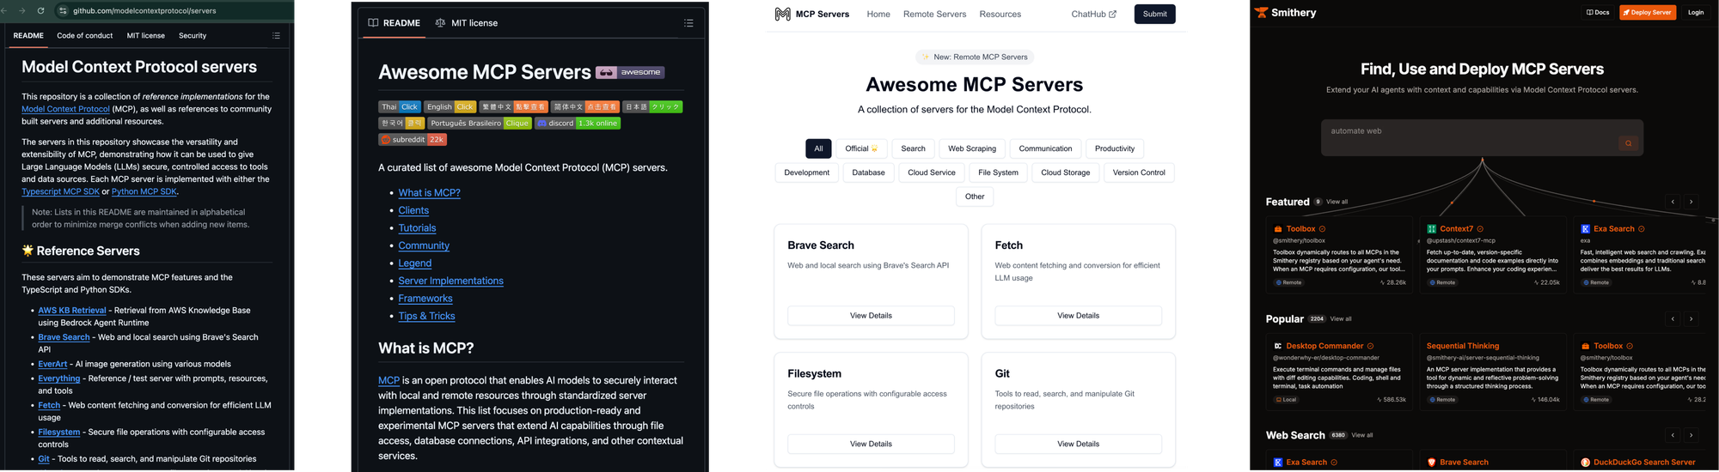Filter by Database category

point(868,172)
